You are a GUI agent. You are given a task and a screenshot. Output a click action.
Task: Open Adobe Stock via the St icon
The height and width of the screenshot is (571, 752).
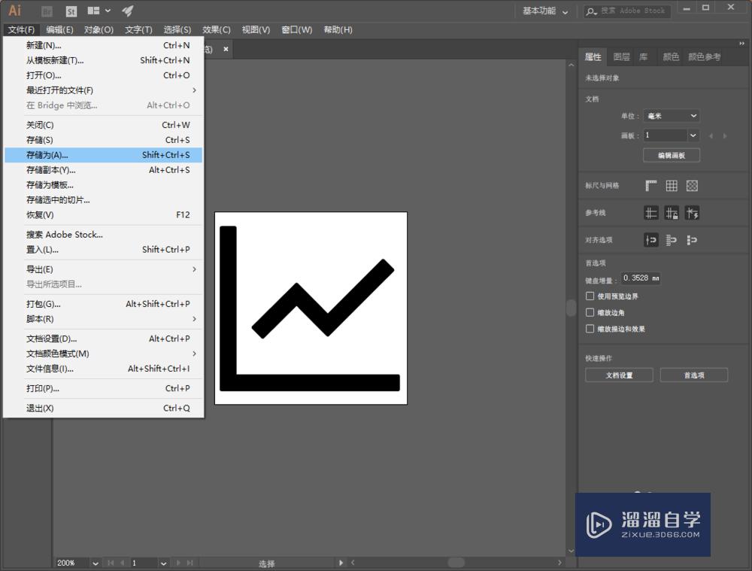coord(71,11)
